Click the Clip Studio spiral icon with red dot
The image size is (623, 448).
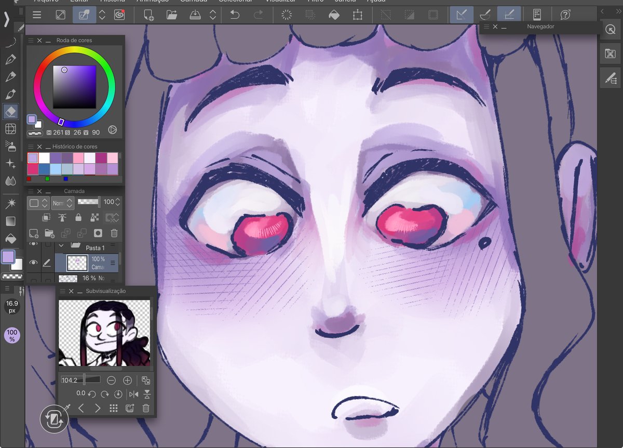coord(119,15)
